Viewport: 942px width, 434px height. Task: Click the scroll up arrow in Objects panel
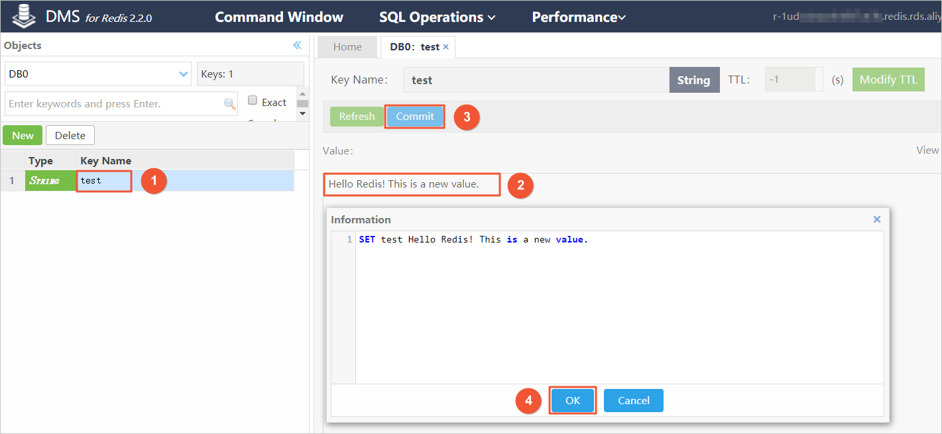(x=303, y=93)
